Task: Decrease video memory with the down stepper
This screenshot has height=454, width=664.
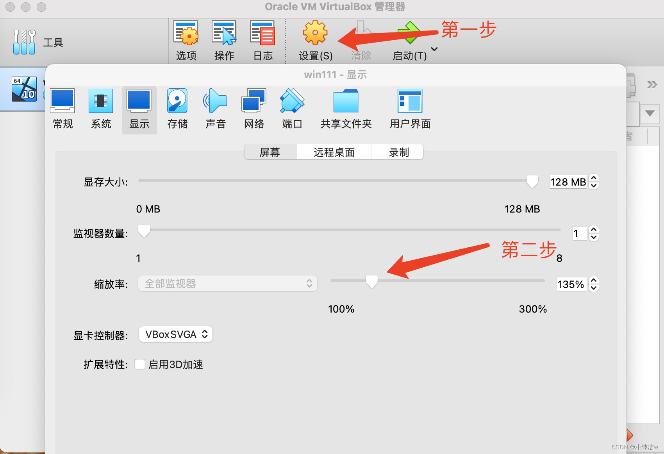Action: click(x=594, y=186)
